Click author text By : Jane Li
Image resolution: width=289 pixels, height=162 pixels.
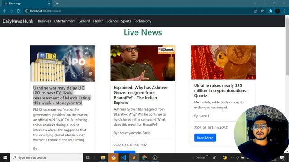coord(202,116)
